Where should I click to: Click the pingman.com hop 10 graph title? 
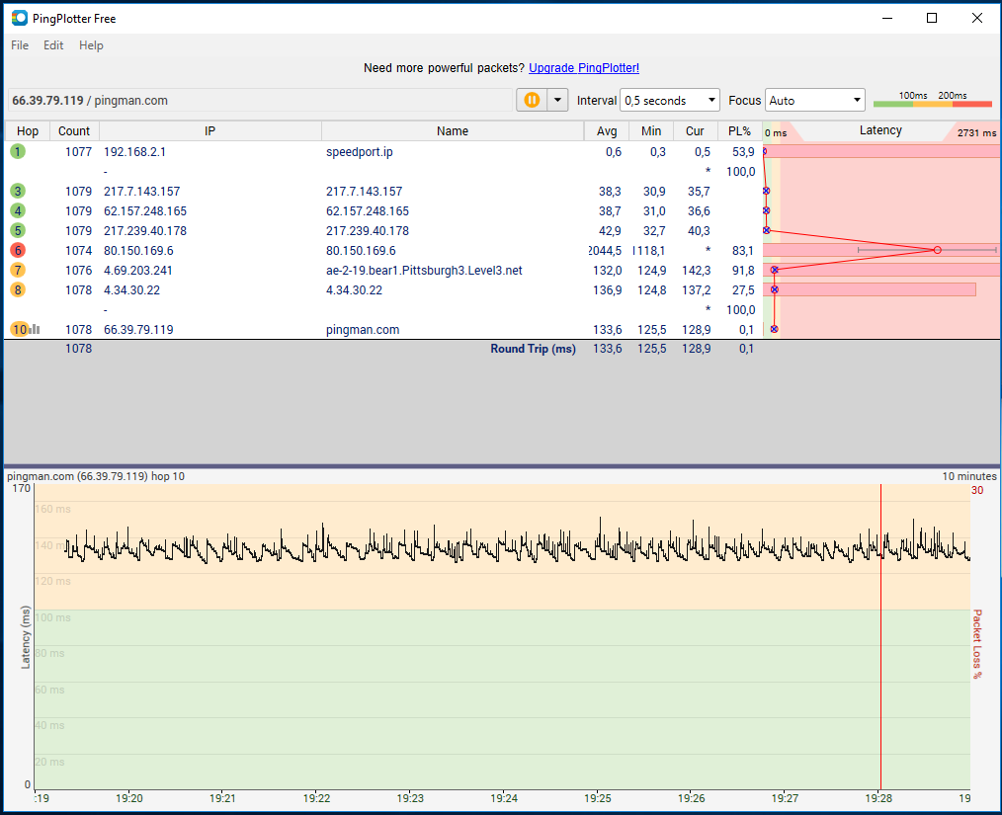coord(96,476)
